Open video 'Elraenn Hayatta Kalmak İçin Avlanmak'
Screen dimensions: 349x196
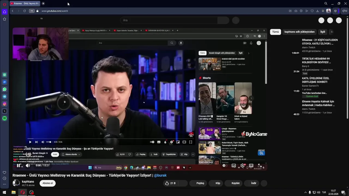pos(318,103)
